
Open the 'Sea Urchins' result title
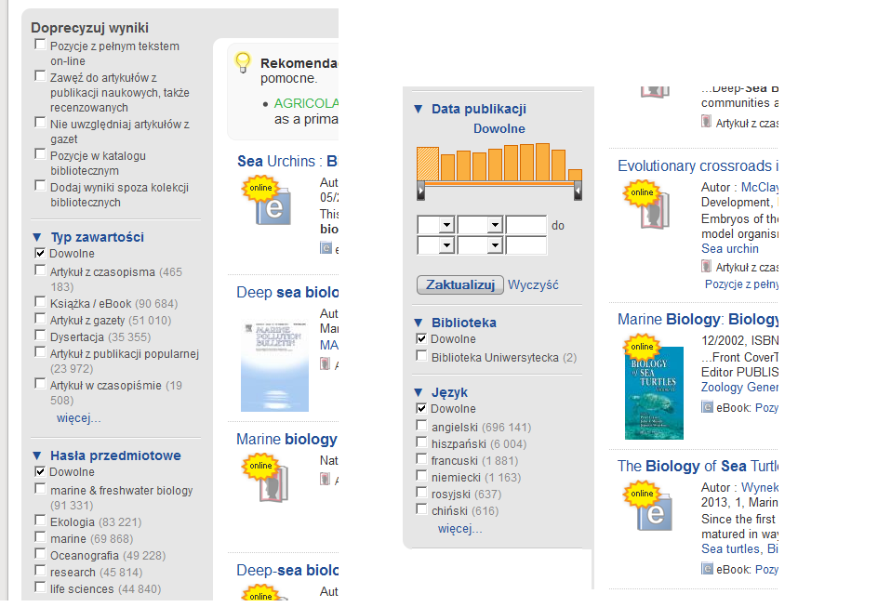click(276, 161)
